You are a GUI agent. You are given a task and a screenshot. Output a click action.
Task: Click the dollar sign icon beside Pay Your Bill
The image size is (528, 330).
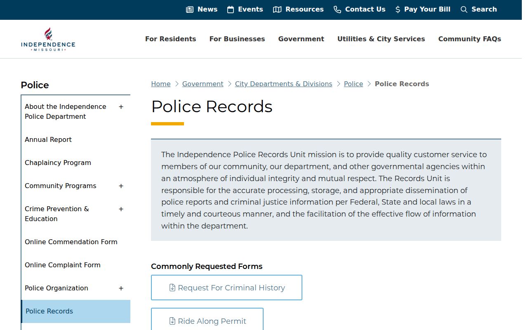398,9
